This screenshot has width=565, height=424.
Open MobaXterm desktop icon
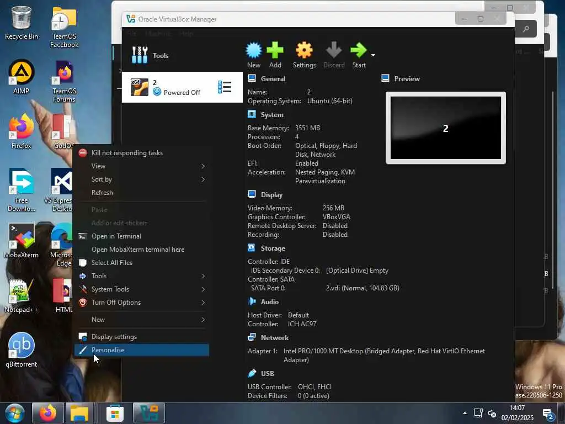click(22, 241)
